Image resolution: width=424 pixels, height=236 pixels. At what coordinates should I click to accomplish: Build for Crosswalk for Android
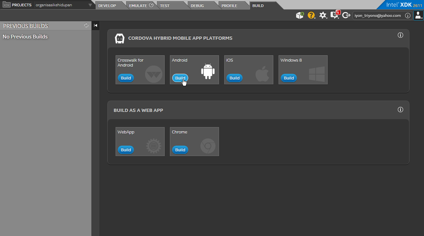(126, 78)
